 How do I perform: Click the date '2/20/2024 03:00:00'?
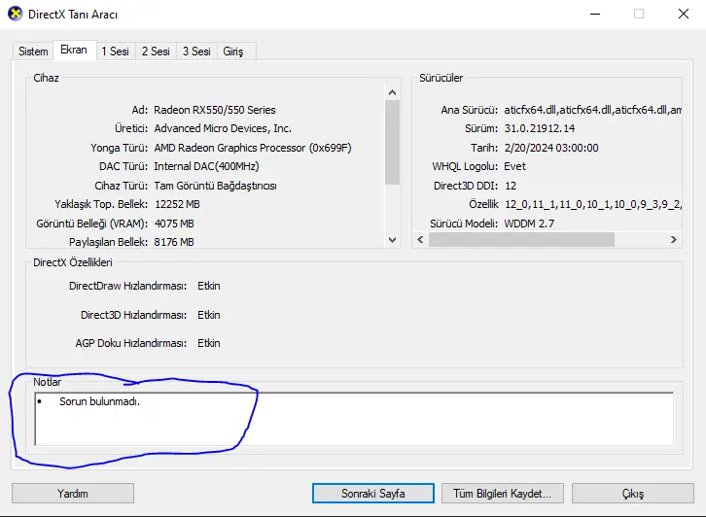(551, 148)
